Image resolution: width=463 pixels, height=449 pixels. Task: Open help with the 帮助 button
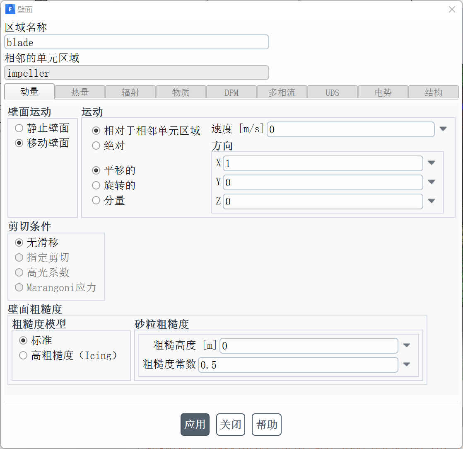267,425
